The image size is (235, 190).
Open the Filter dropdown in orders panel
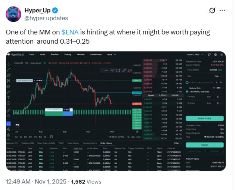coord(178,143)
